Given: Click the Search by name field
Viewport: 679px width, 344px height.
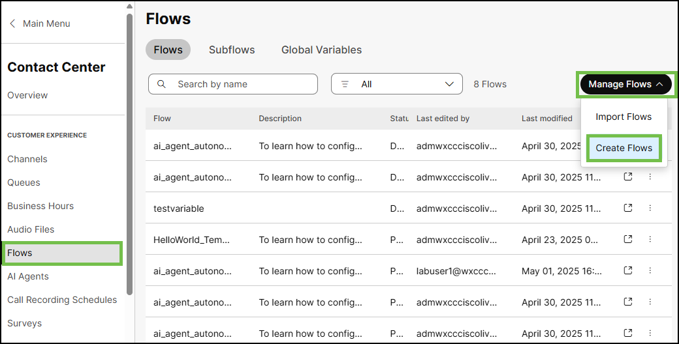Looking at the screenshot, I should point(242,84).
